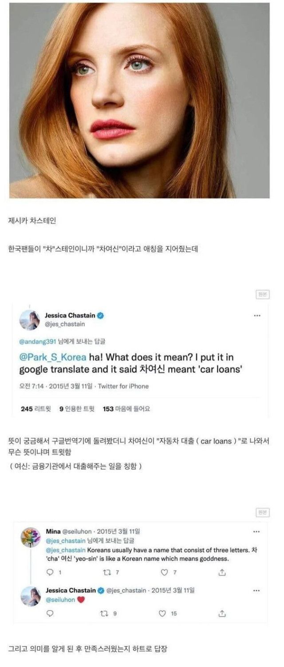Open the three-dot menu on first tweet
Viewport: 284px width, 667px height.
click(x=257, y=316)
